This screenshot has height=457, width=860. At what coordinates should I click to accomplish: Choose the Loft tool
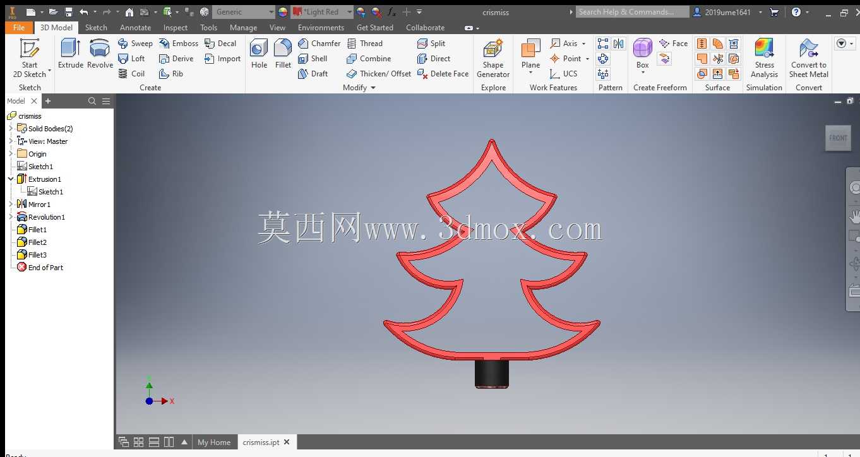tap(131, 59)
